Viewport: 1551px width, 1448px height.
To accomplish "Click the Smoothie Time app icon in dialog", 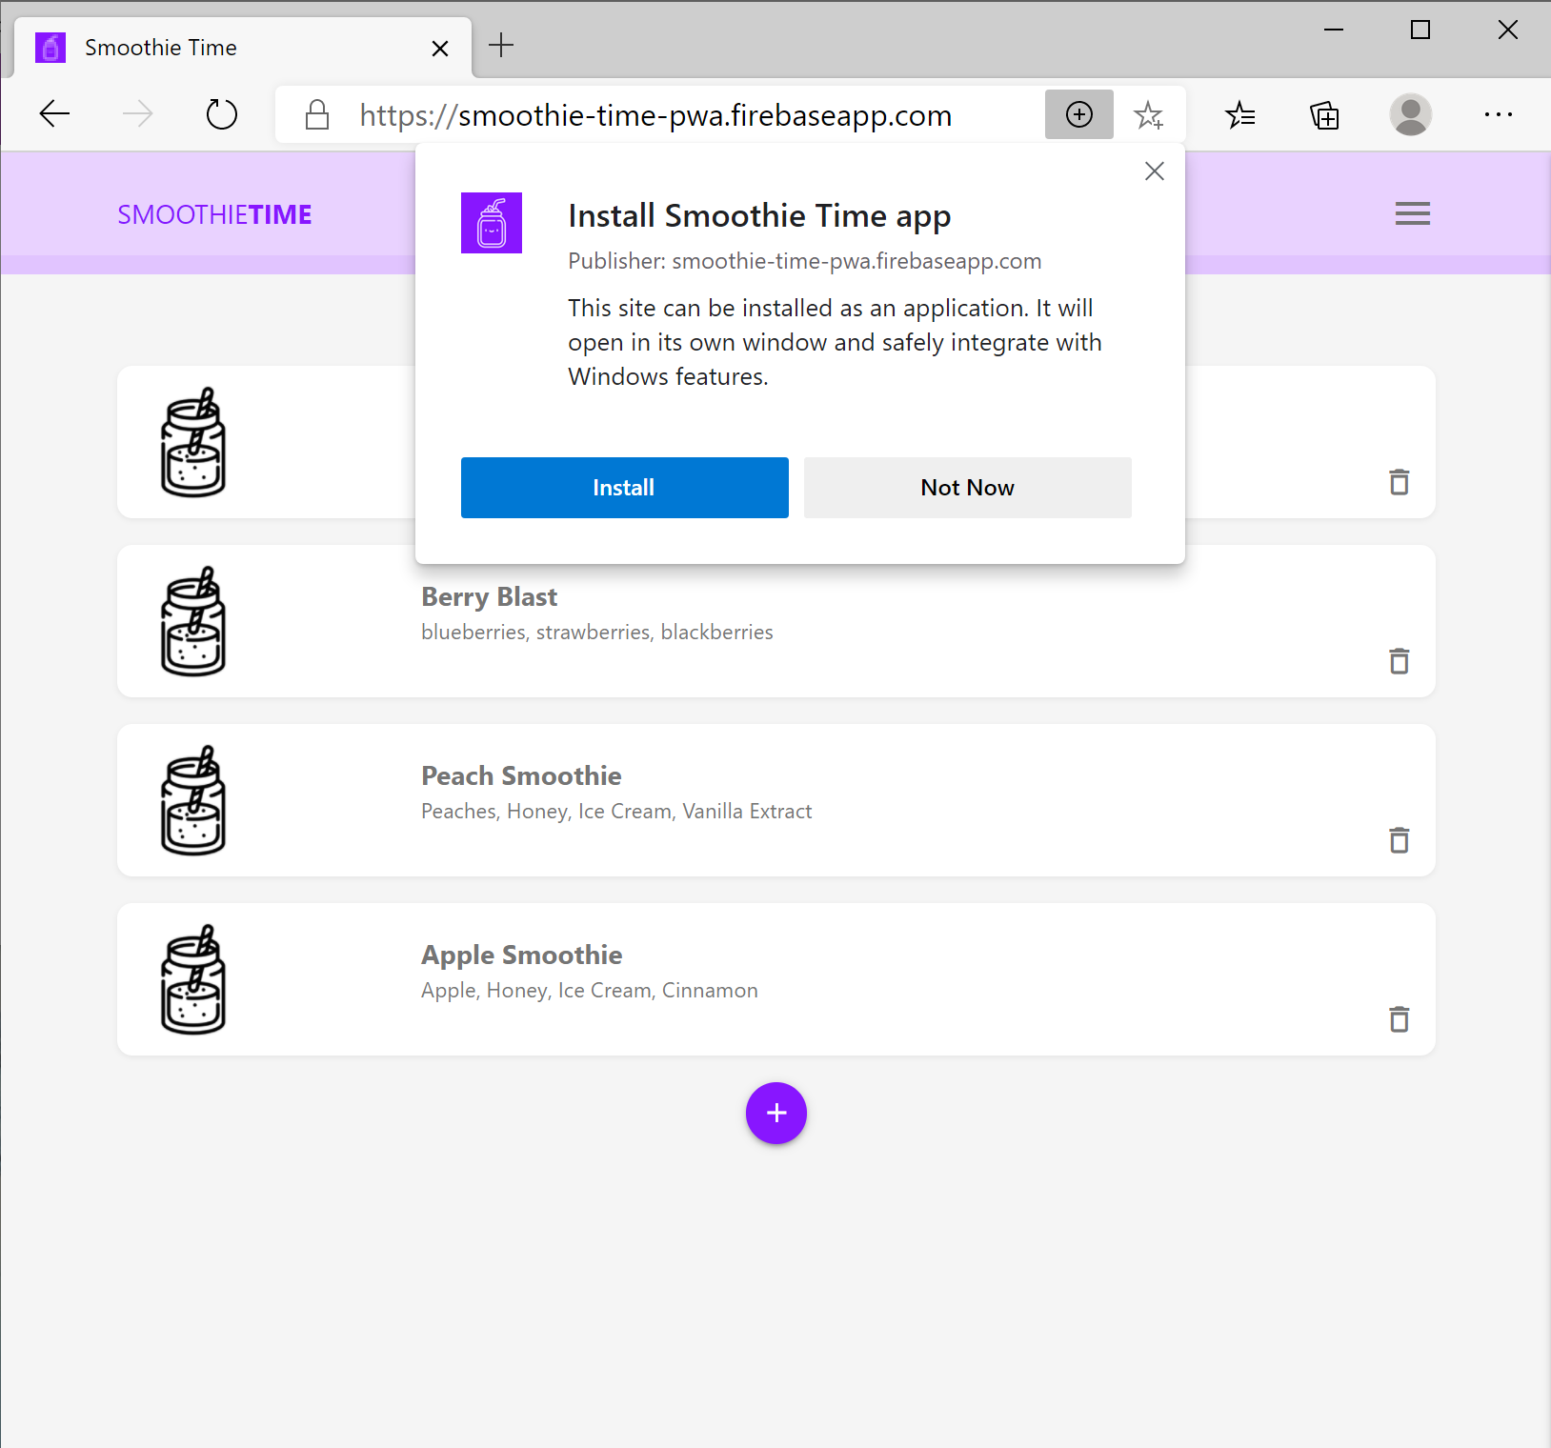I will (x=492, y=223).
